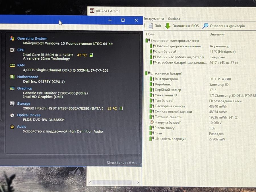
Task: Click icon next to Паспортна ємність row
Action: coord(152,106)
